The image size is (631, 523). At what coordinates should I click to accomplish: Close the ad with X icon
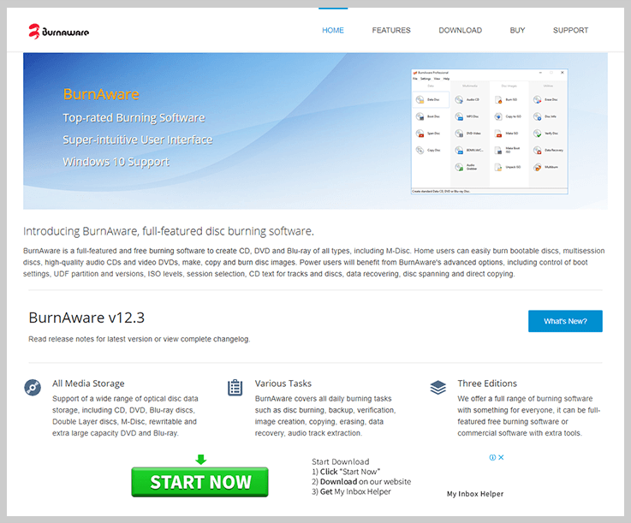[501, 457]
